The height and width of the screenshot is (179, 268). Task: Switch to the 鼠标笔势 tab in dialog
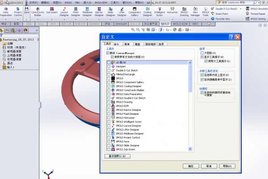coord(151,44)
